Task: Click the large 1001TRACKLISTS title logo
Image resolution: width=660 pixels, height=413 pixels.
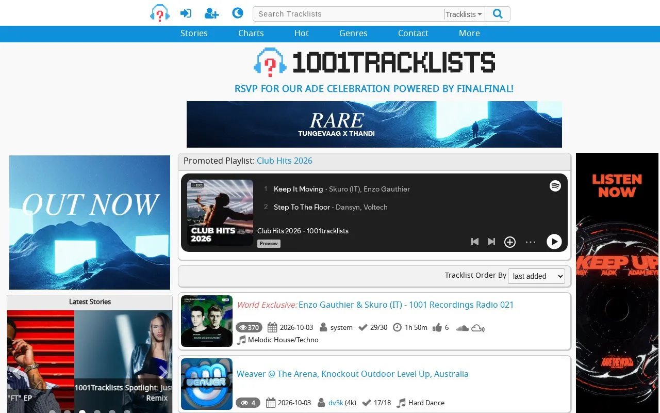Action: 374,62
